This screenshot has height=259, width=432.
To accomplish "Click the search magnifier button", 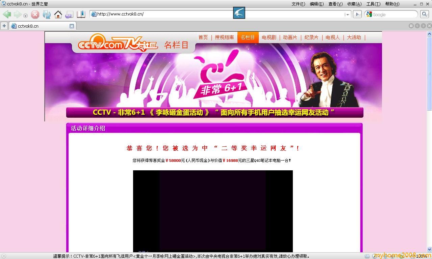I will pyautogui.click(x=425, y=14).
